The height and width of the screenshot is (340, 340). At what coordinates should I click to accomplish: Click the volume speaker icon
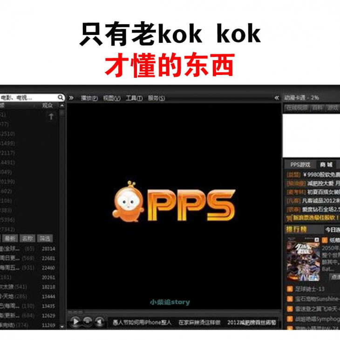99,322
